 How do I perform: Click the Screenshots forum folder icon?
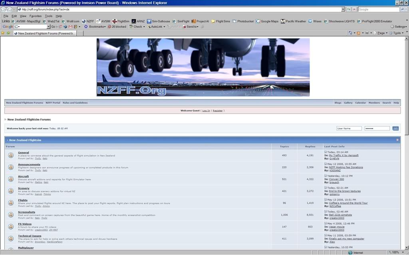tap(11, 215)
